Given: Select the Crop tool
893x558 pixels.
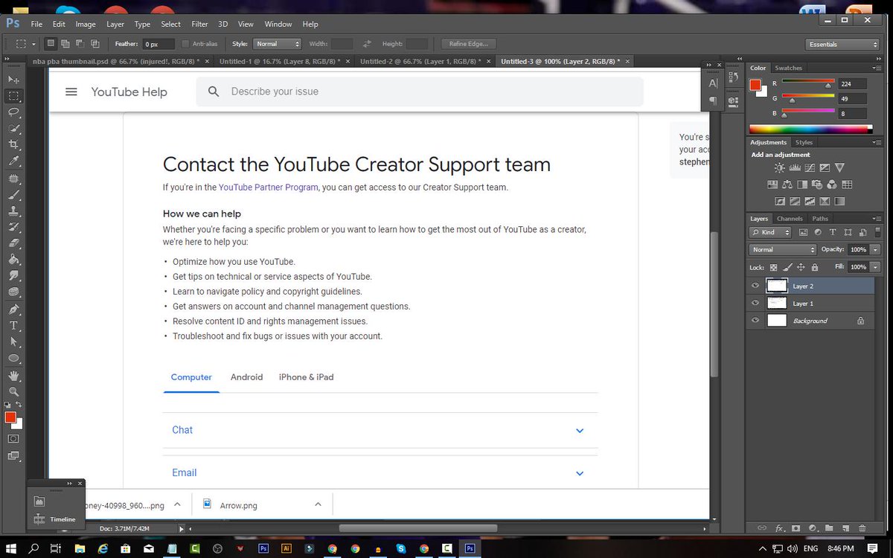Looking at the screenshot, I should pos(13,144).
